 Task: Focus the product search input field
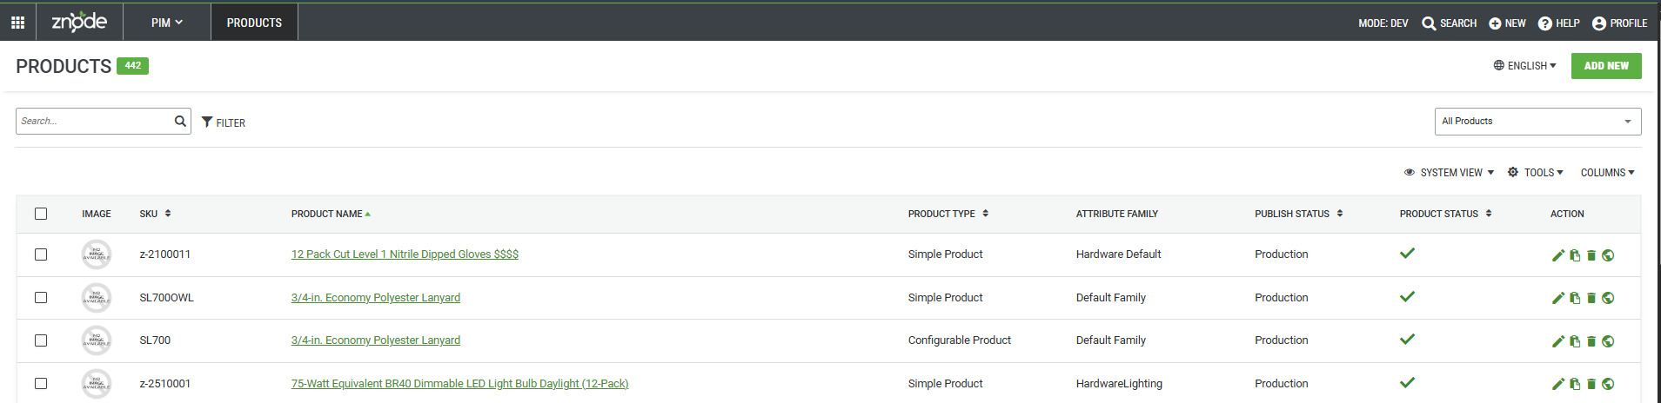(x=94, y=122)
